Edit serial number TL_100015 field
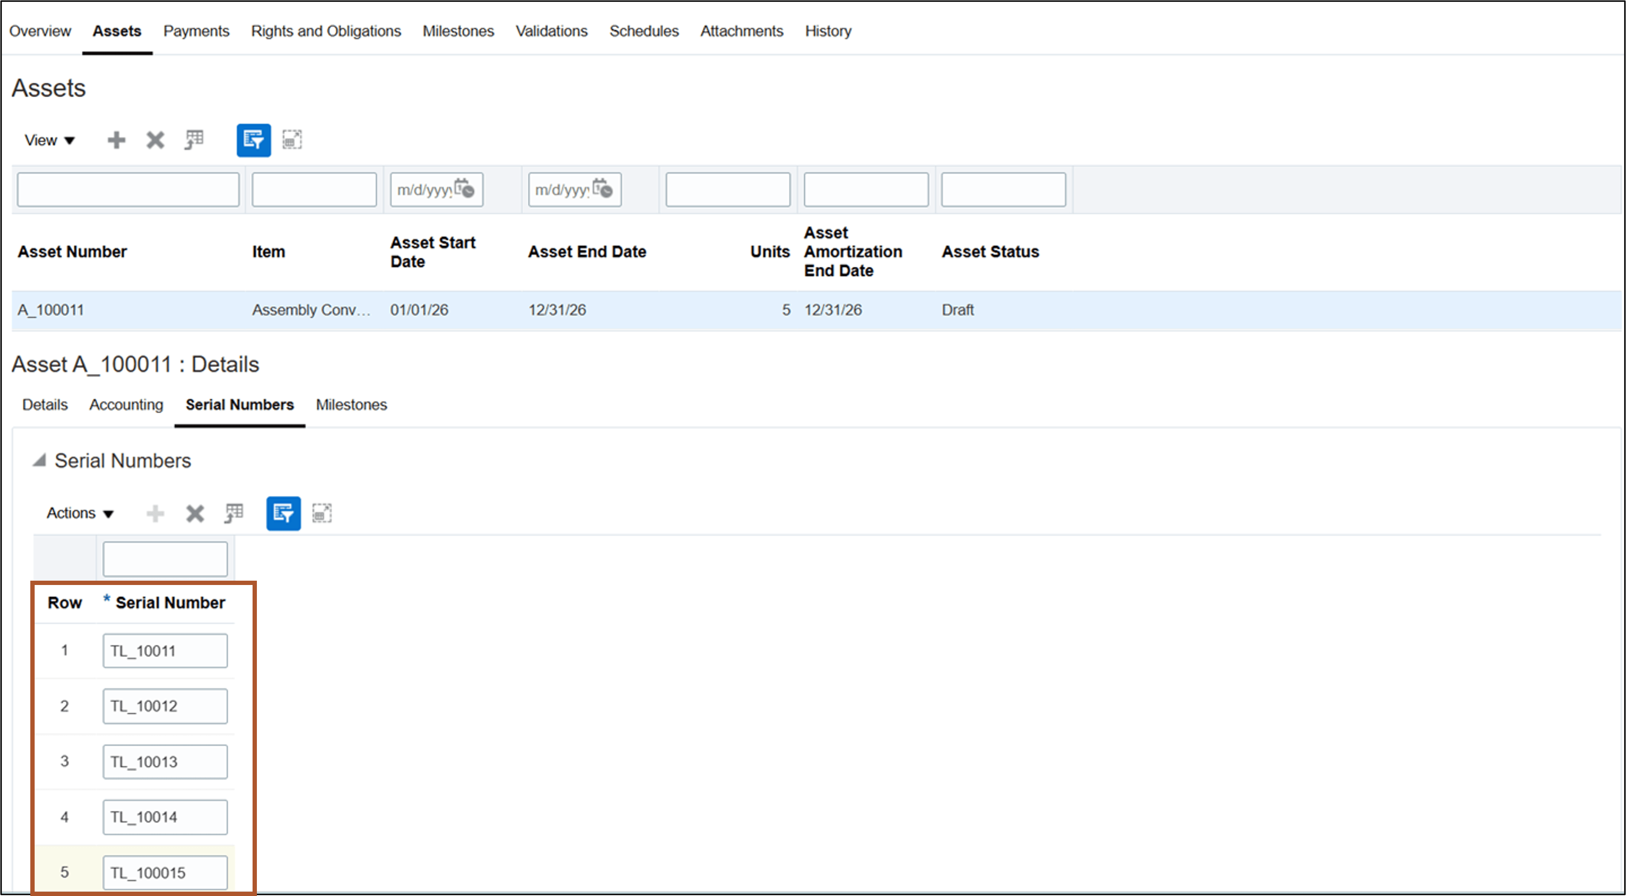 pos(165,872)
